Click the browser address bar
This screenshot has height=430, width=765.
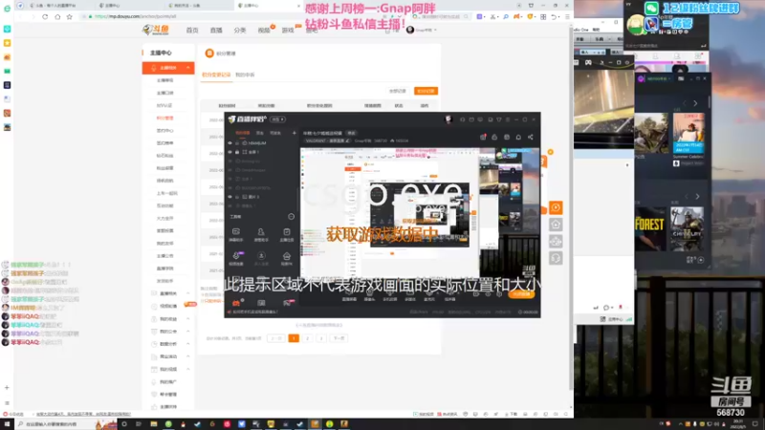(244, 16)
